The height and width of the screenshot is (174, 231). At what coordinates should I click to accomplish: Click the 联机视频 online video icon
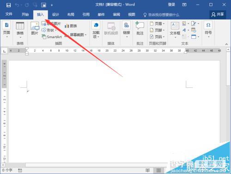point(111,29)
